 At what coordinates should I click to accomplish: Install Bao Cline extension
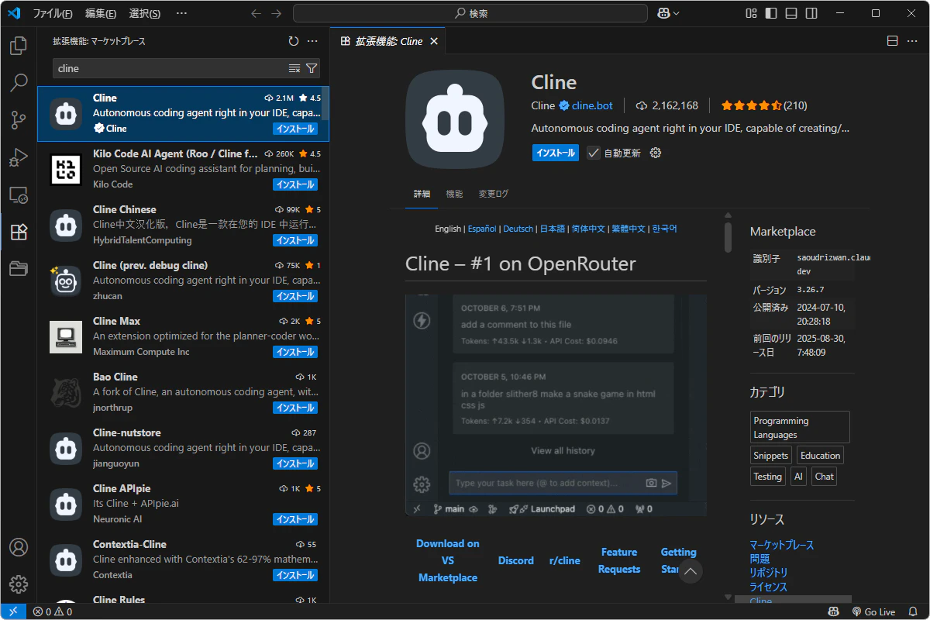(295, 408)
